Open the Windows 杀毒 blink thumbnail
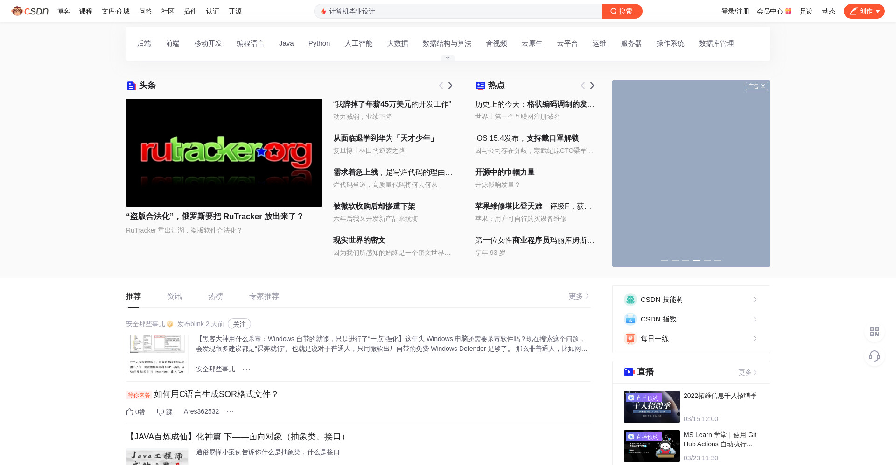 157,355
